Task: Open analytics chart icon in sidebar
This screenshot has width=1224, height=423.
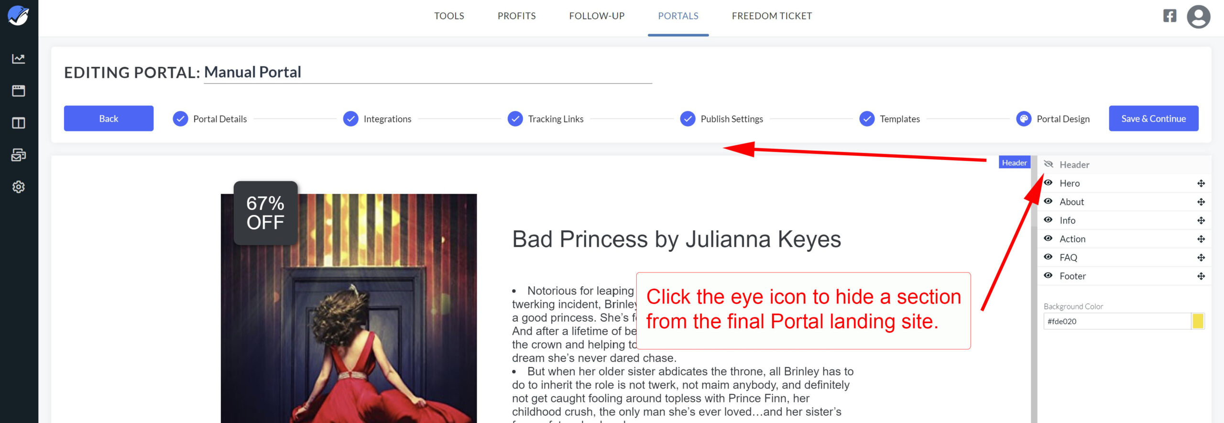Action: (18, 59)
